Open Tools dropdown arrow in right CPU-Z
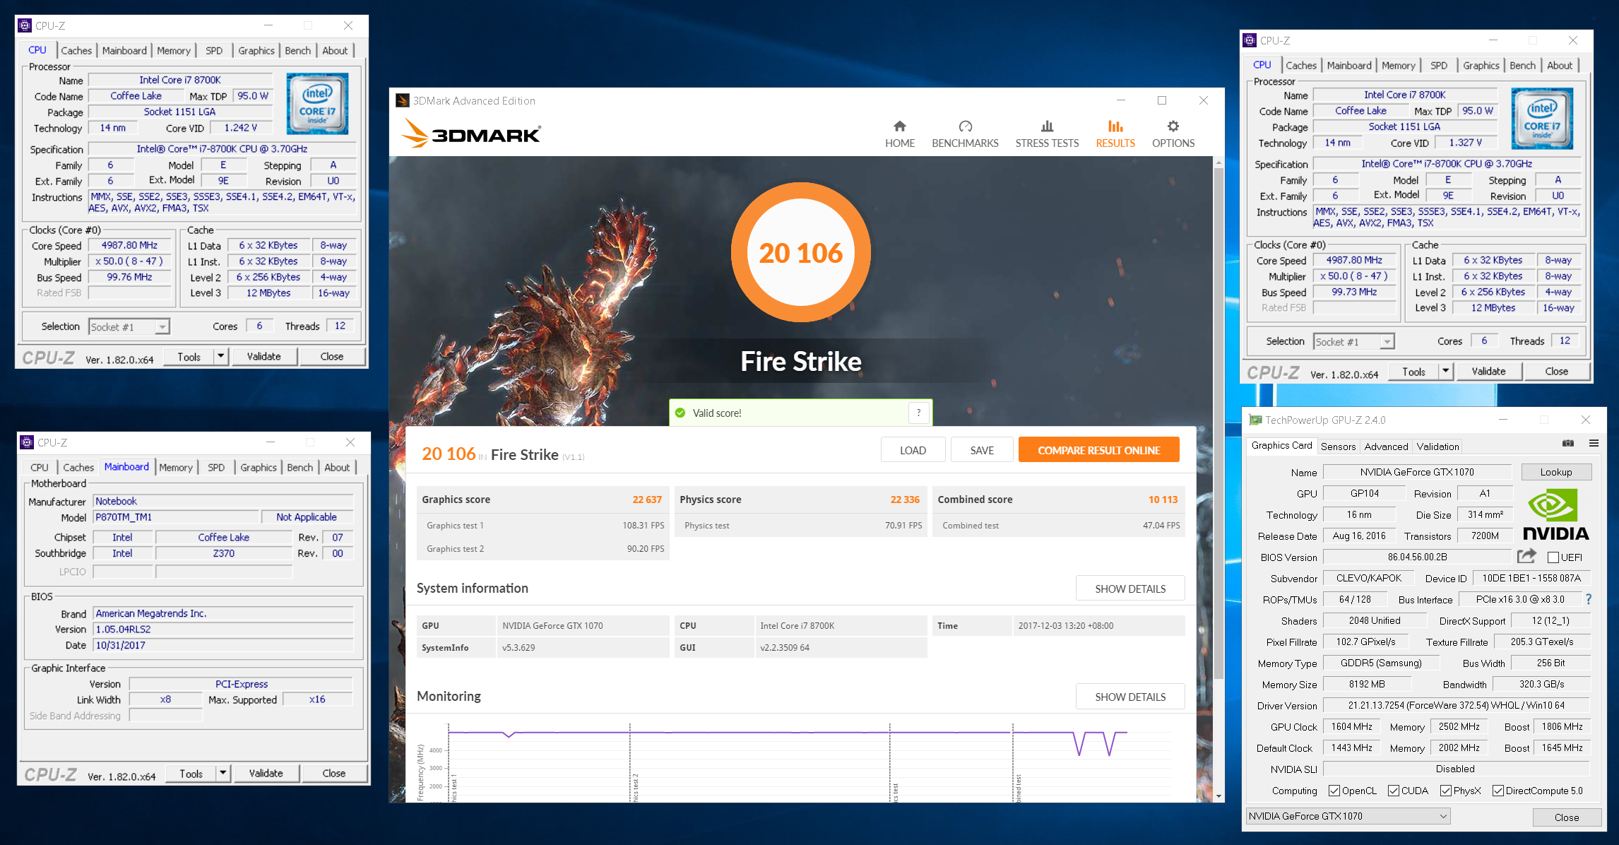The width and height of the screenshot is (1619, 845). pos(1446,371)
